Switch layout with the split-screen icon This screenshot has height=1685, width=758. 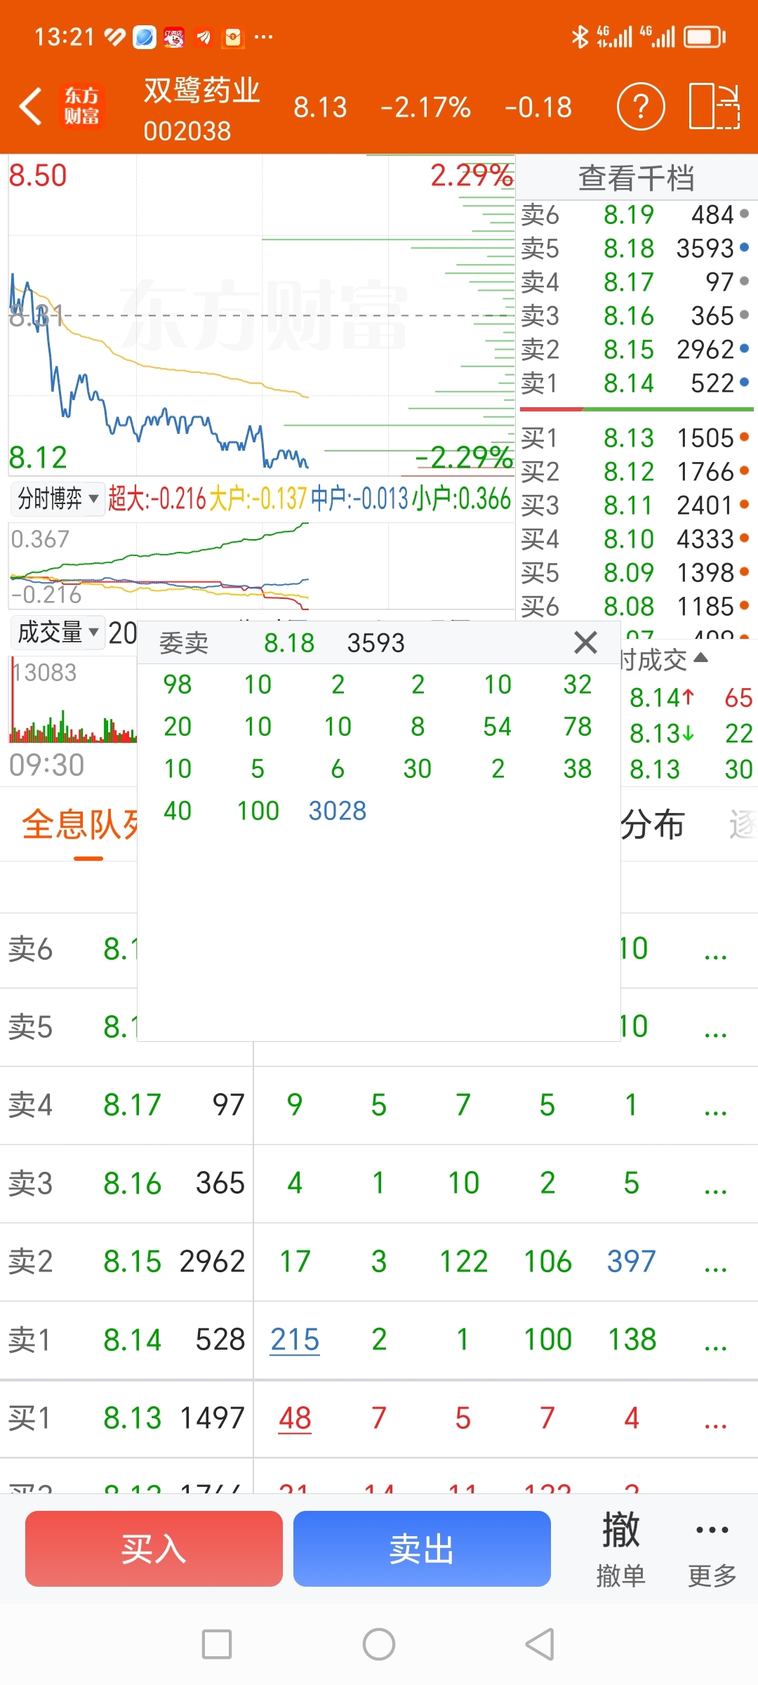point(714,107)
